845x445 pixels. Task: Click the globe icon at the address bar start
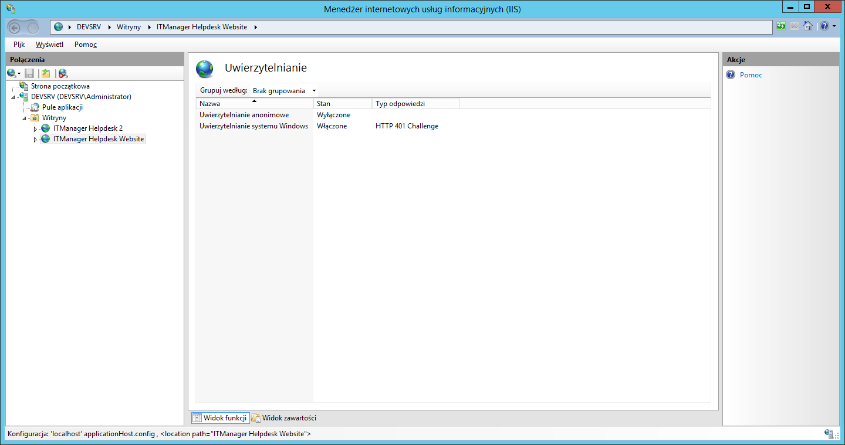pyautogui.click(x=58, y=27)
